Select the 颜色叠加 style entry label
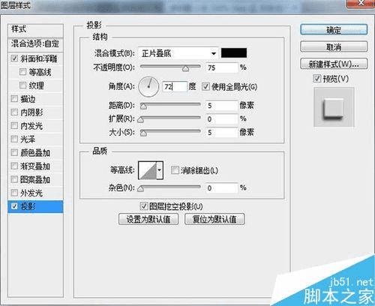The image size is (375, 306). click(35, 152)
